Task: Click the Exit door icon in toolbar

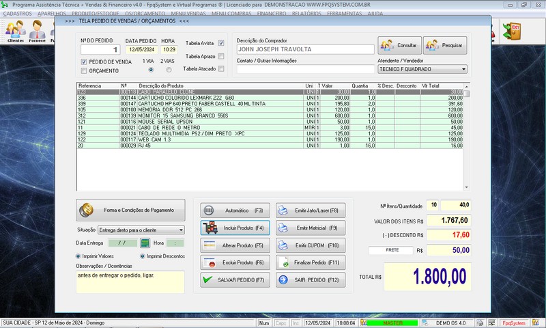Action: pyautogui.click(x=511, y=31)
